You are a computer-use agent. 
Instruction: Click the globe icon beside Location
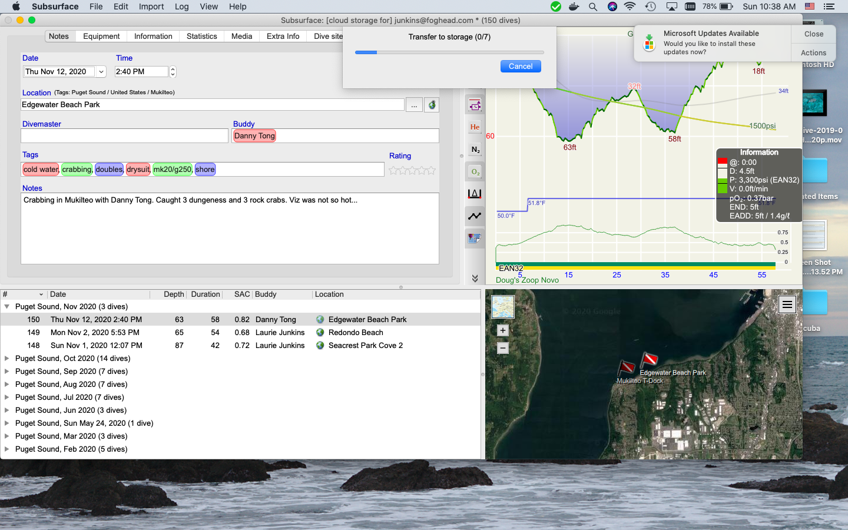tap(432, 104)
